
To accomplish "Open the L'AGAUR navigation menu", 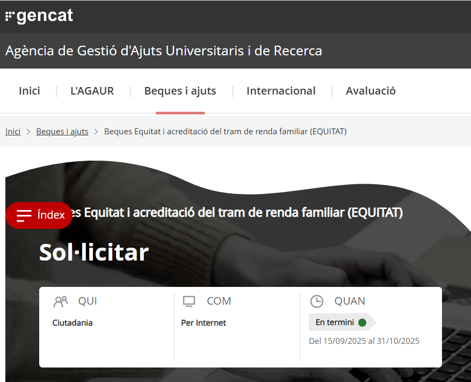I will click(92, 91).
